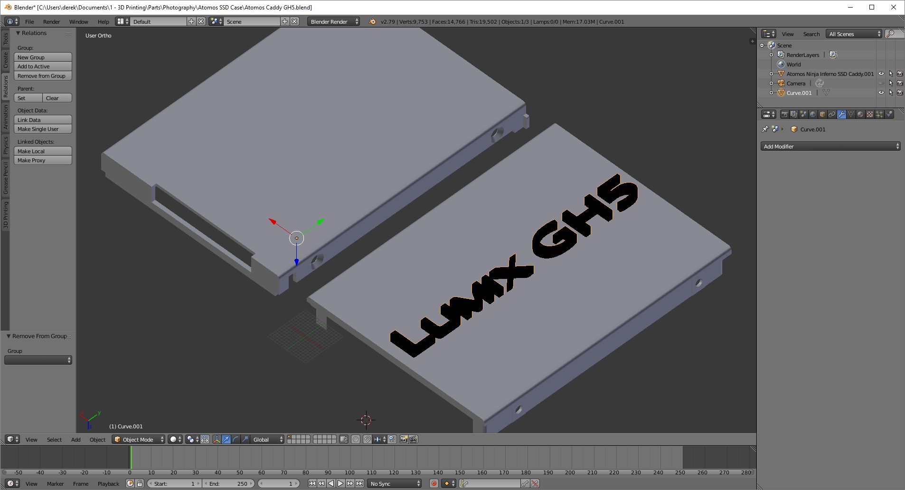Toggle selectability arrow for Atomos Caddy row

point(891,74)
